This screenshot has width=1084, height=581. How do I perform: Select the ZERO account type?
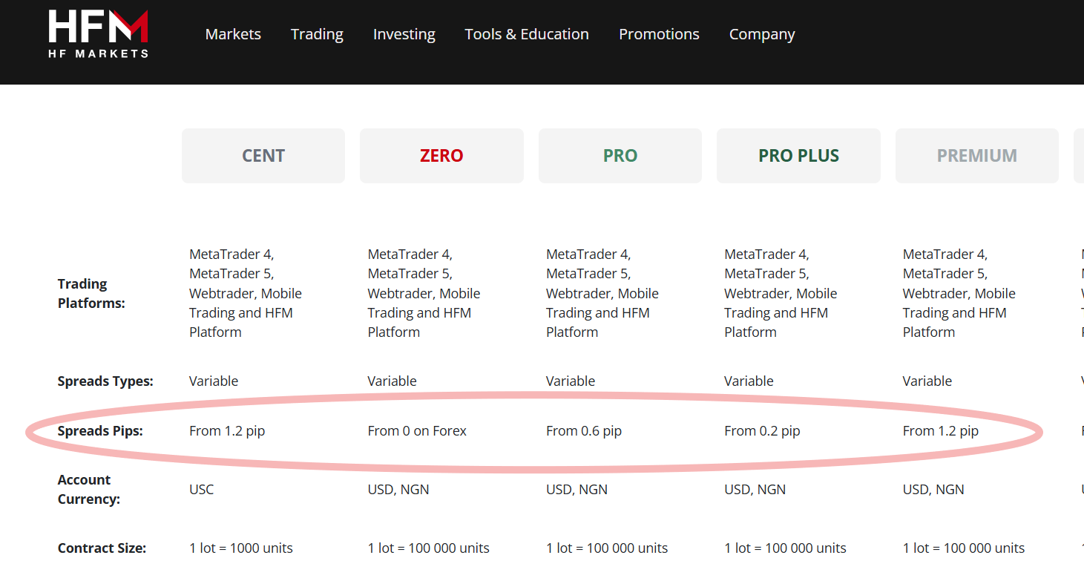pos(441,156)
